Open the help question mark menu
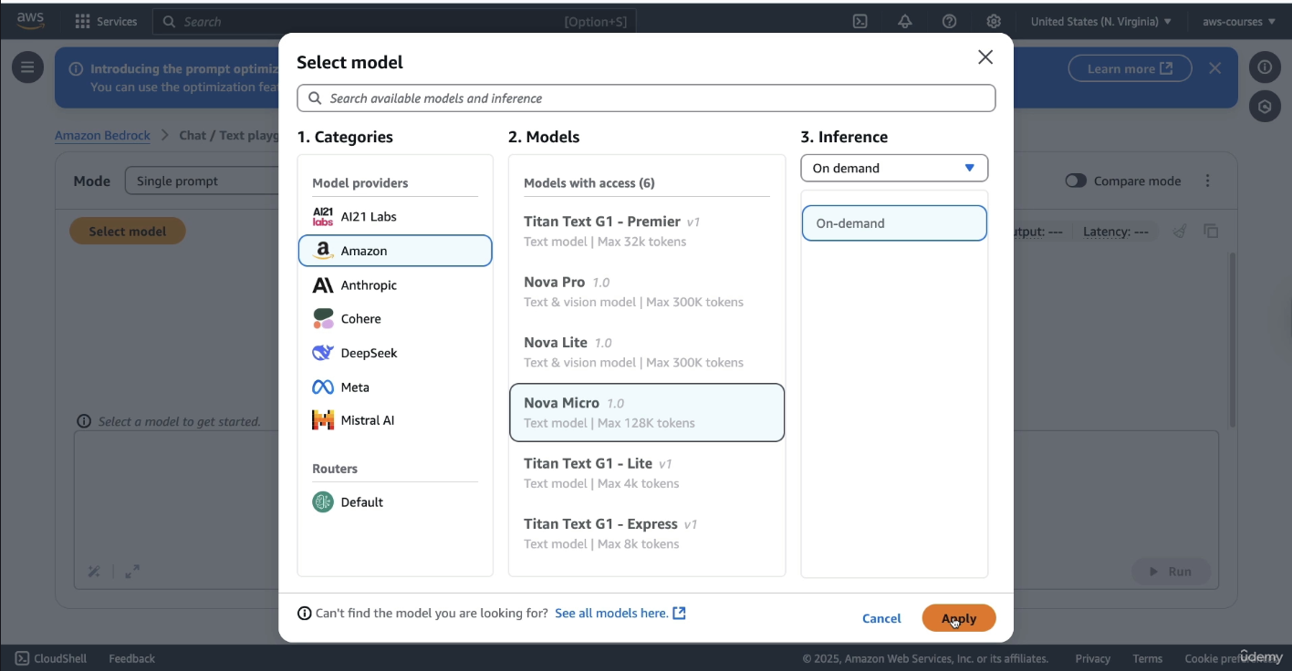Image resolution: width=1292 pixels, height=671 pixels. click(949, 21)
